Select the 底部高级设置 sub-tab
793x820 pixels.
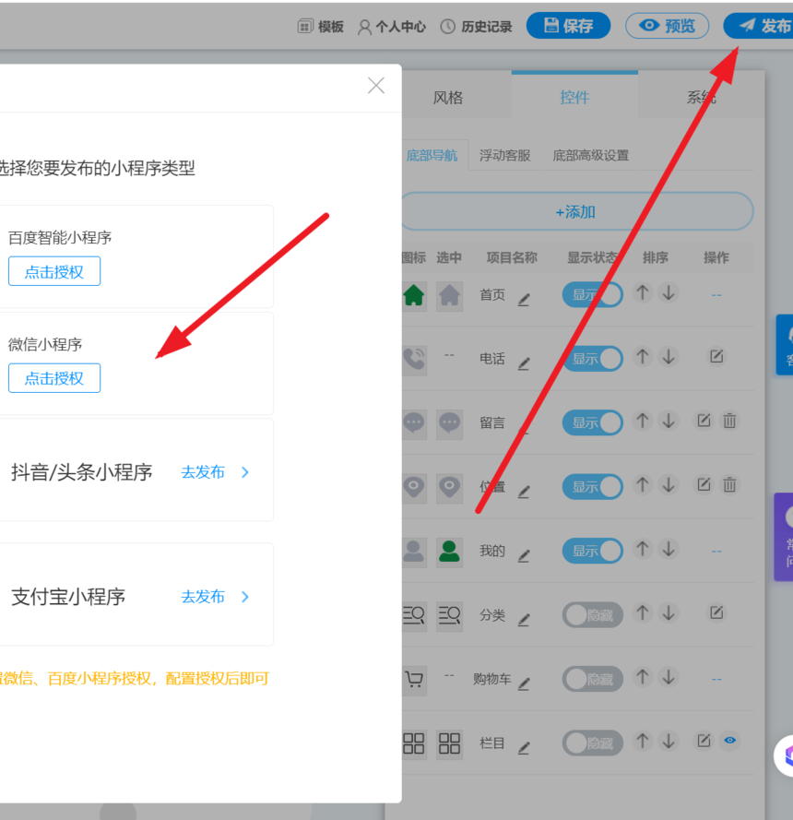click(x=591, y=155)
